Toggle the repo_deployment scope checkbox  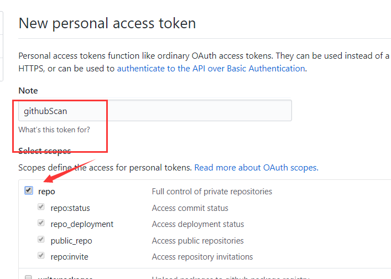click(41, 223)
